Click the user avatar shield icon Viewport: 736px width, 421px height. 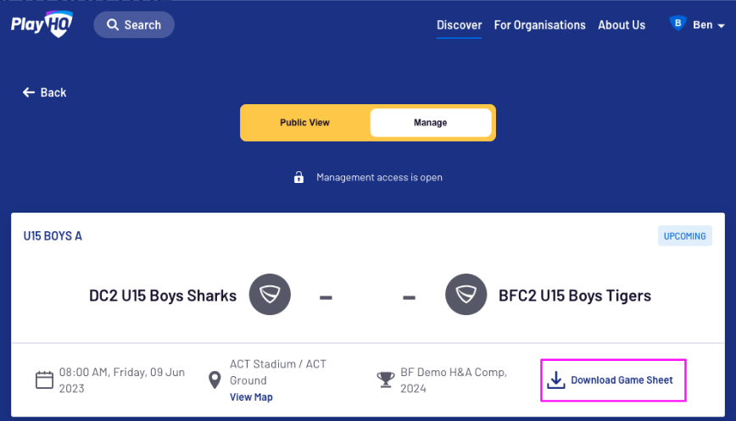point(677,25)
